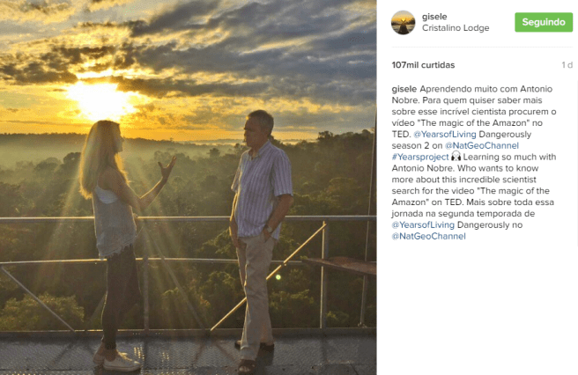View the 107mil curtidas likes list
This screenshot has height=375, width=578.
(x=423, y=65)
